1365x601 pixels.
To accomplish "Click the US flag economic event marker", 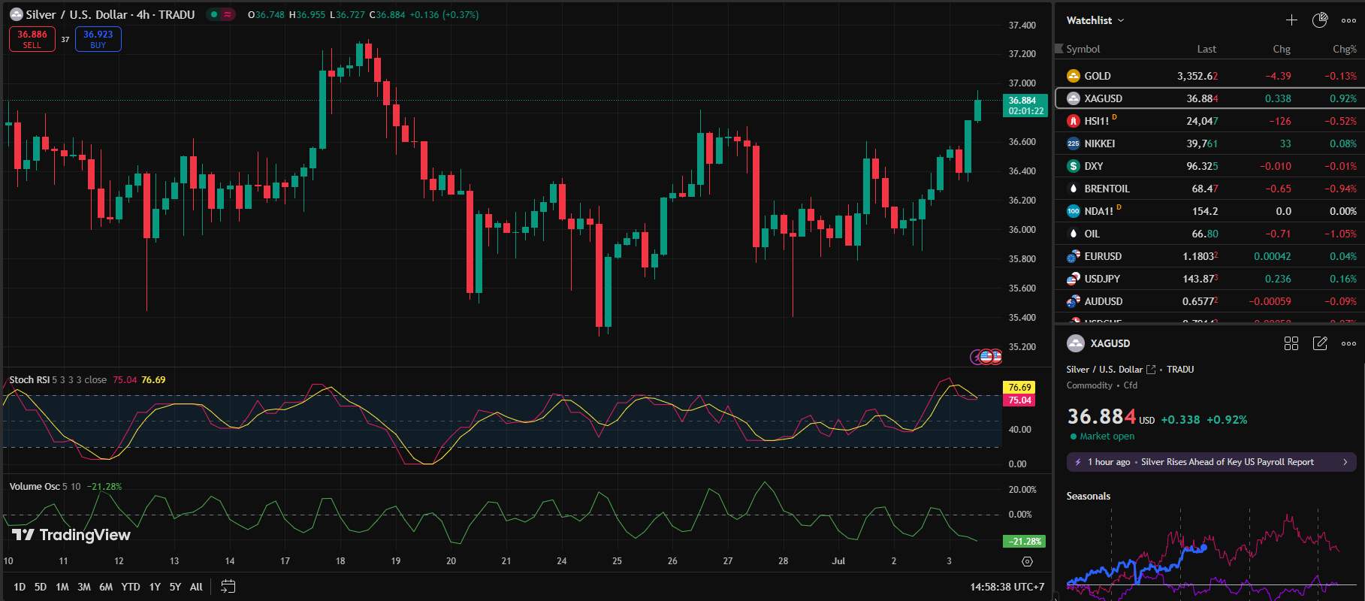I will [x=986, y=357].
